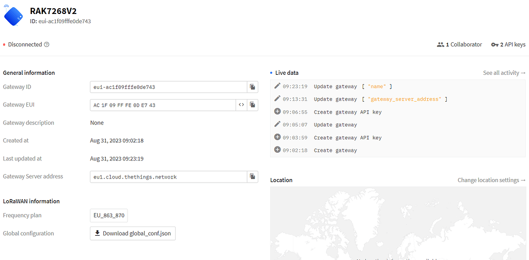Click the Gateway ID text field

coord(168,87)
